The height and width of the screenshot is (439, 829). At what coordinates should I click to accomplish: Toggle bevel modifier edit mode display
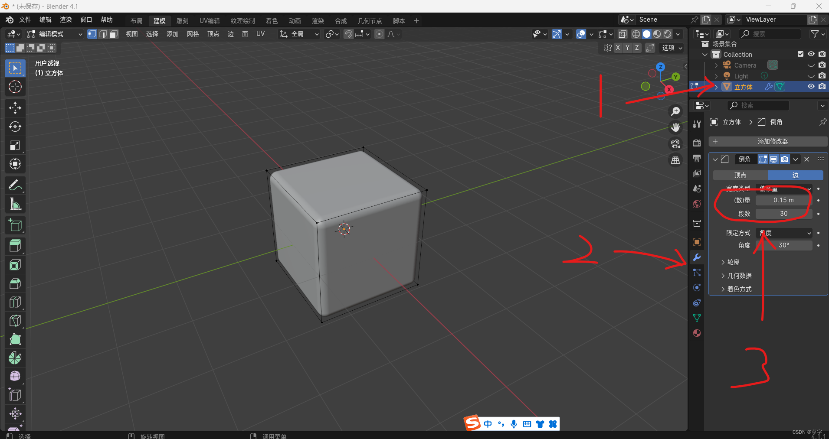(x=763, y=159)
